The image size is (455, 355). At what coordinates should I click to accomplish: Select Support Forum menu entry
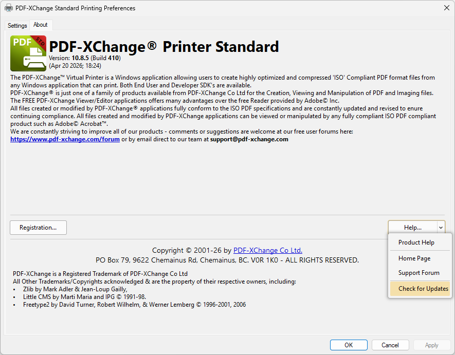(x=420, y=273)
